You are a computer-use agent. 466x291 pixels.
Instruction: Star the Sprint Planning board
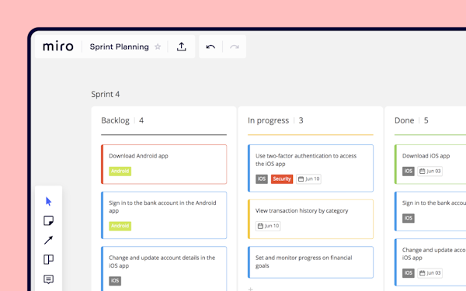158,47
